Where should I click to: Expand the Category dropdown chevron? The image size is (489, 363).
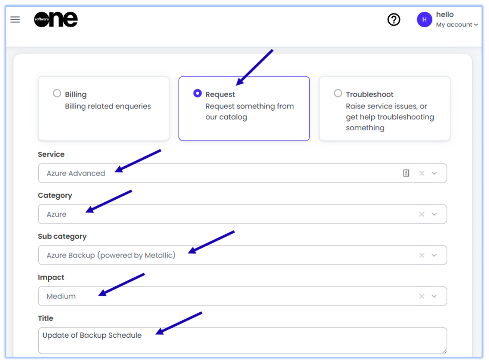click(434, 214)
